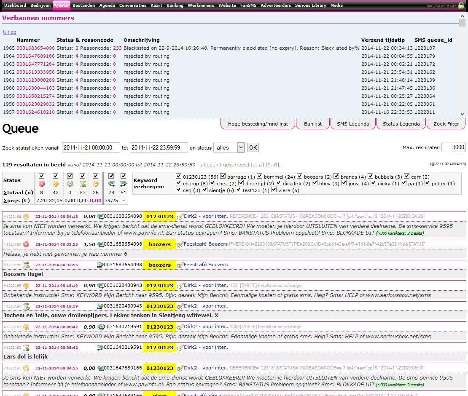Click the smiley status icon of message #1223188
Image resolution: width=468 pixels, height=396 pixels.
[26, 217]
